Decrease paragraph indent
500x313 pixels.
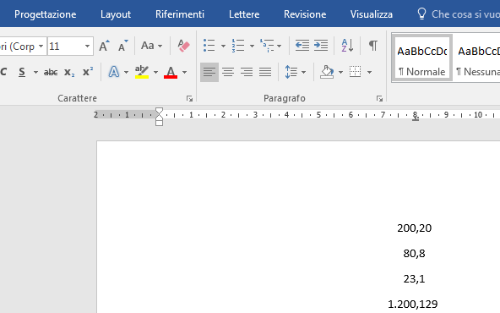point(302,46)
